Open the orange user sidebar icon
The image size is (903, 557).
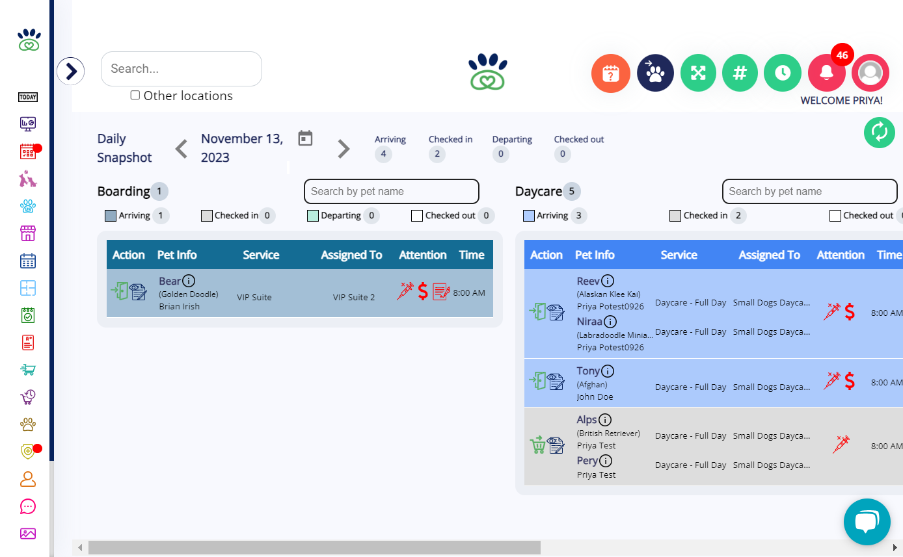click(x=28, y=479)
